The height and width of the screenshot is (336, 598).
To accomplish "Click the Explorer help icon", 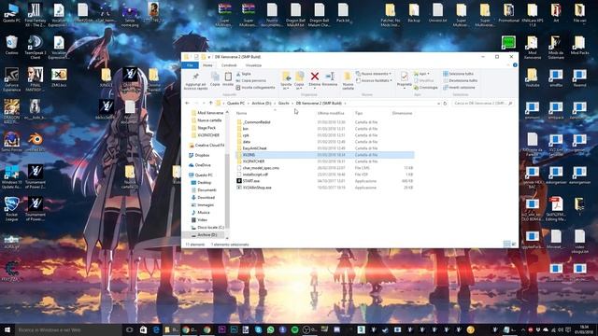I will click(x=515, y=65).
